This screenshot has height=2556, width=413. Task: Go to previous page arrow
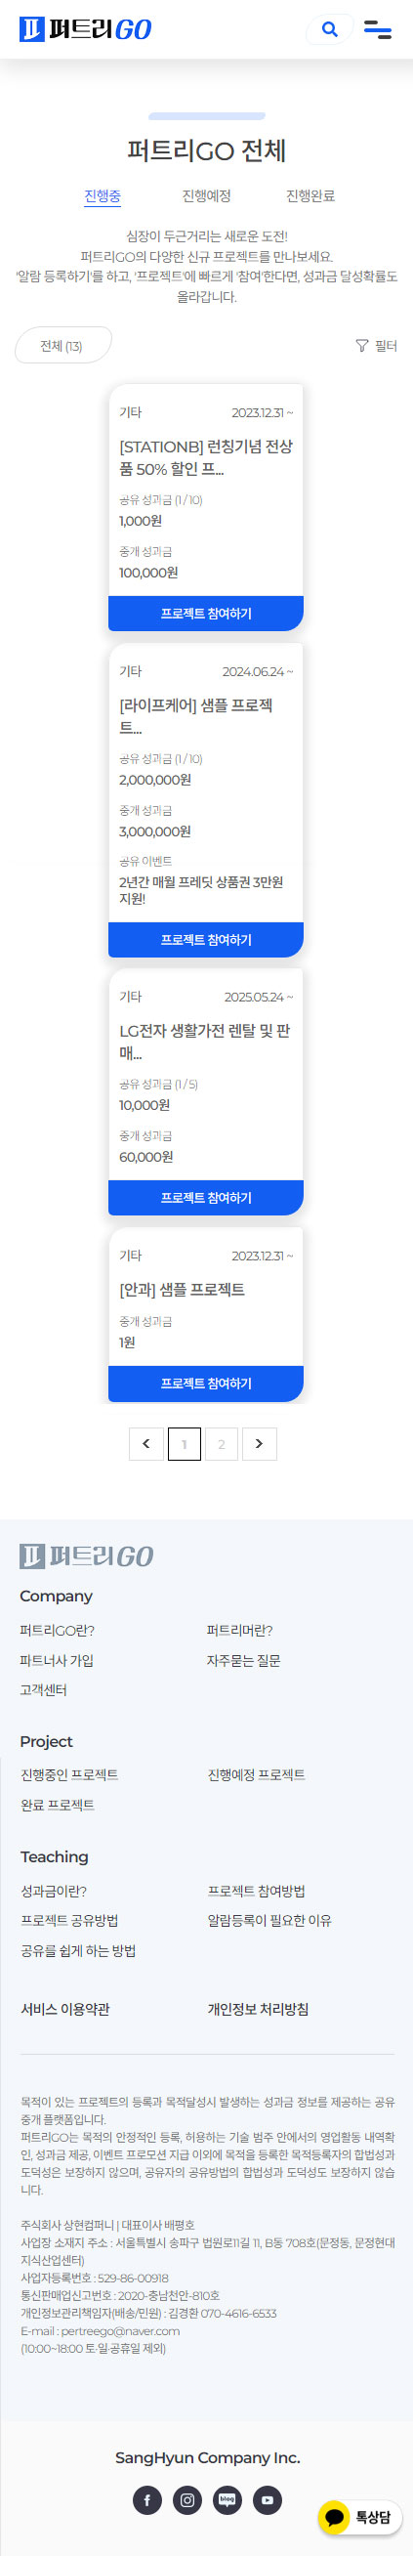[x=145, y=1444]
